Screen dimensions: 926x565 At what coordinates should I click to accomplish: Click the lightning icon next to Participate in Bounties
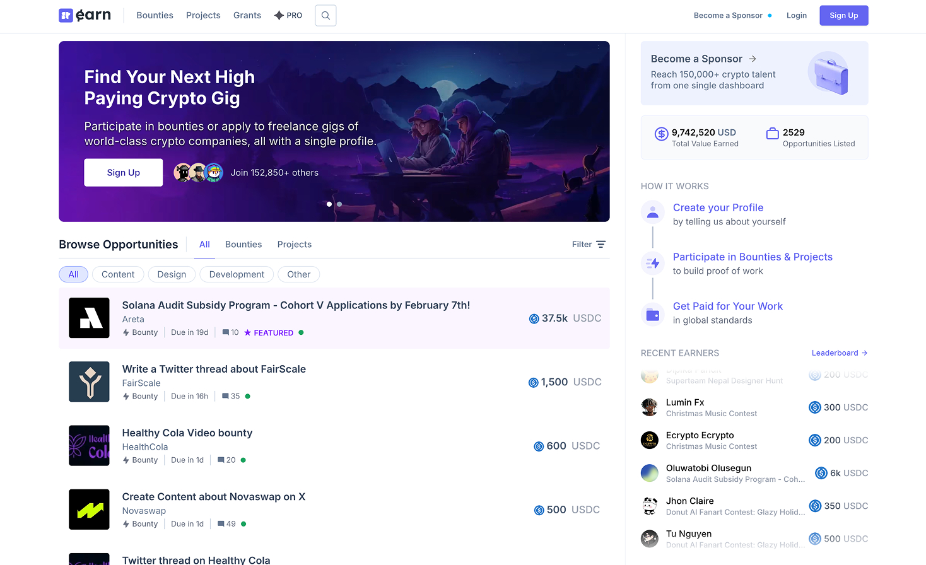[653, 263]
